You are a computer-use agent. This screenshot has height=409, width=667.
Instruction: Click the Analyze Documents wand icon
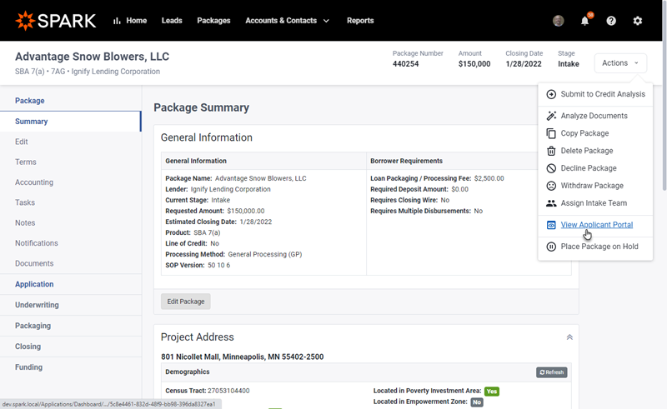(551, 116)
